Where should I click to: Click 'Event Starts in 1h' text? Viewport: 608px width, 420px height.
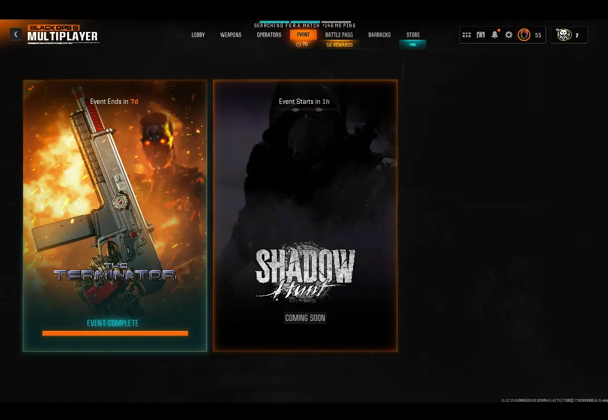pyautogui.click(x=304, y=102)
